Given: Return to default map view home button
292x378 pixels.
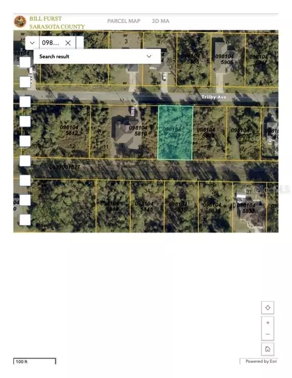Looking at the screenshot, I should click(268, 349).
